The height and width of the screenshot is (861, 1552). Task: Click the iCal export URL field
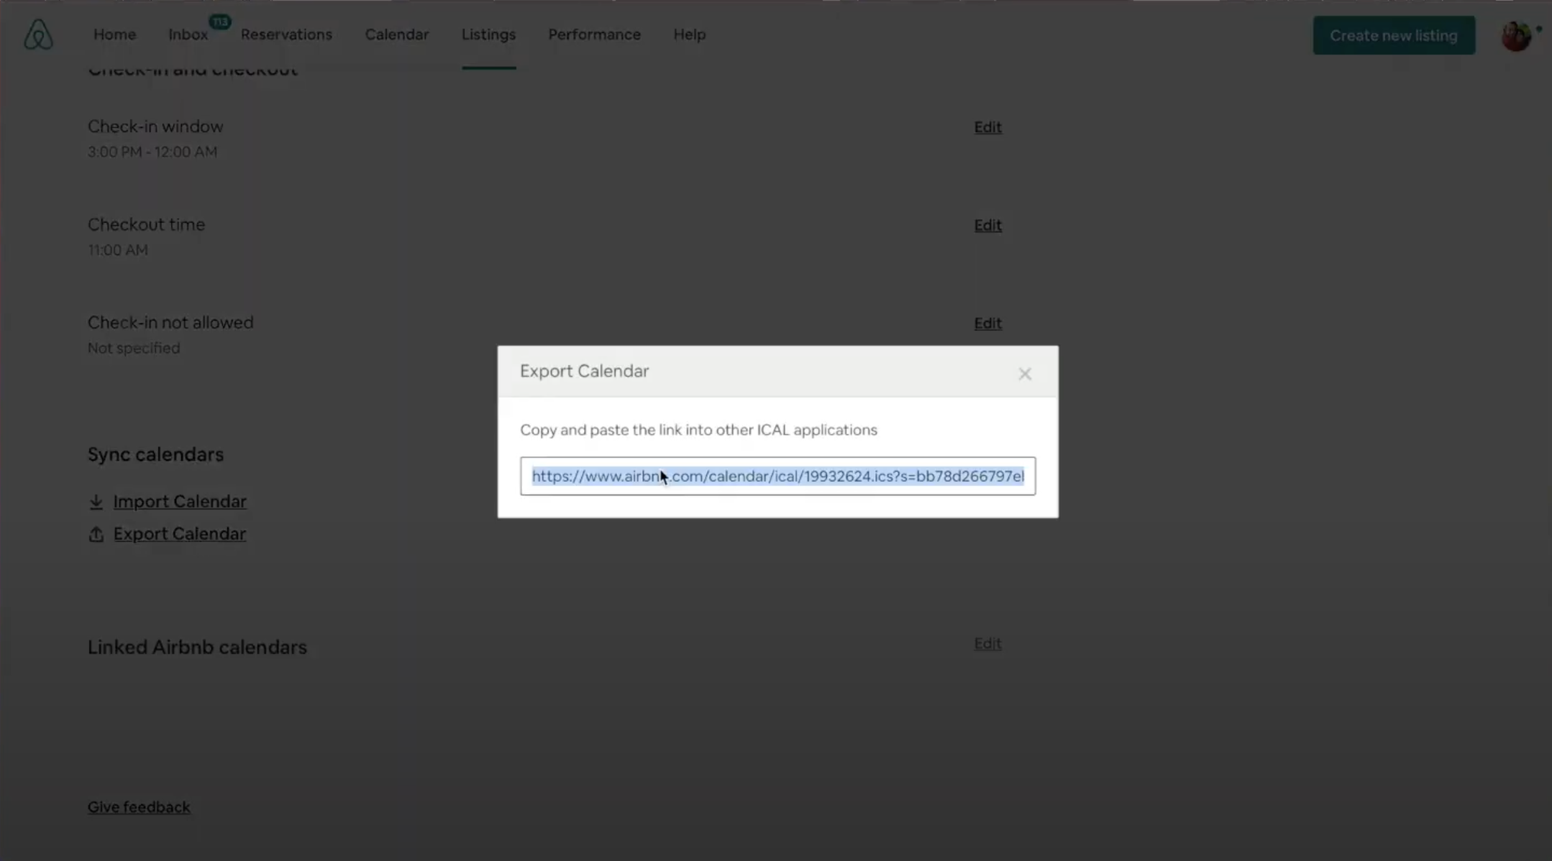pyautogui.click(x=777, y=476)
